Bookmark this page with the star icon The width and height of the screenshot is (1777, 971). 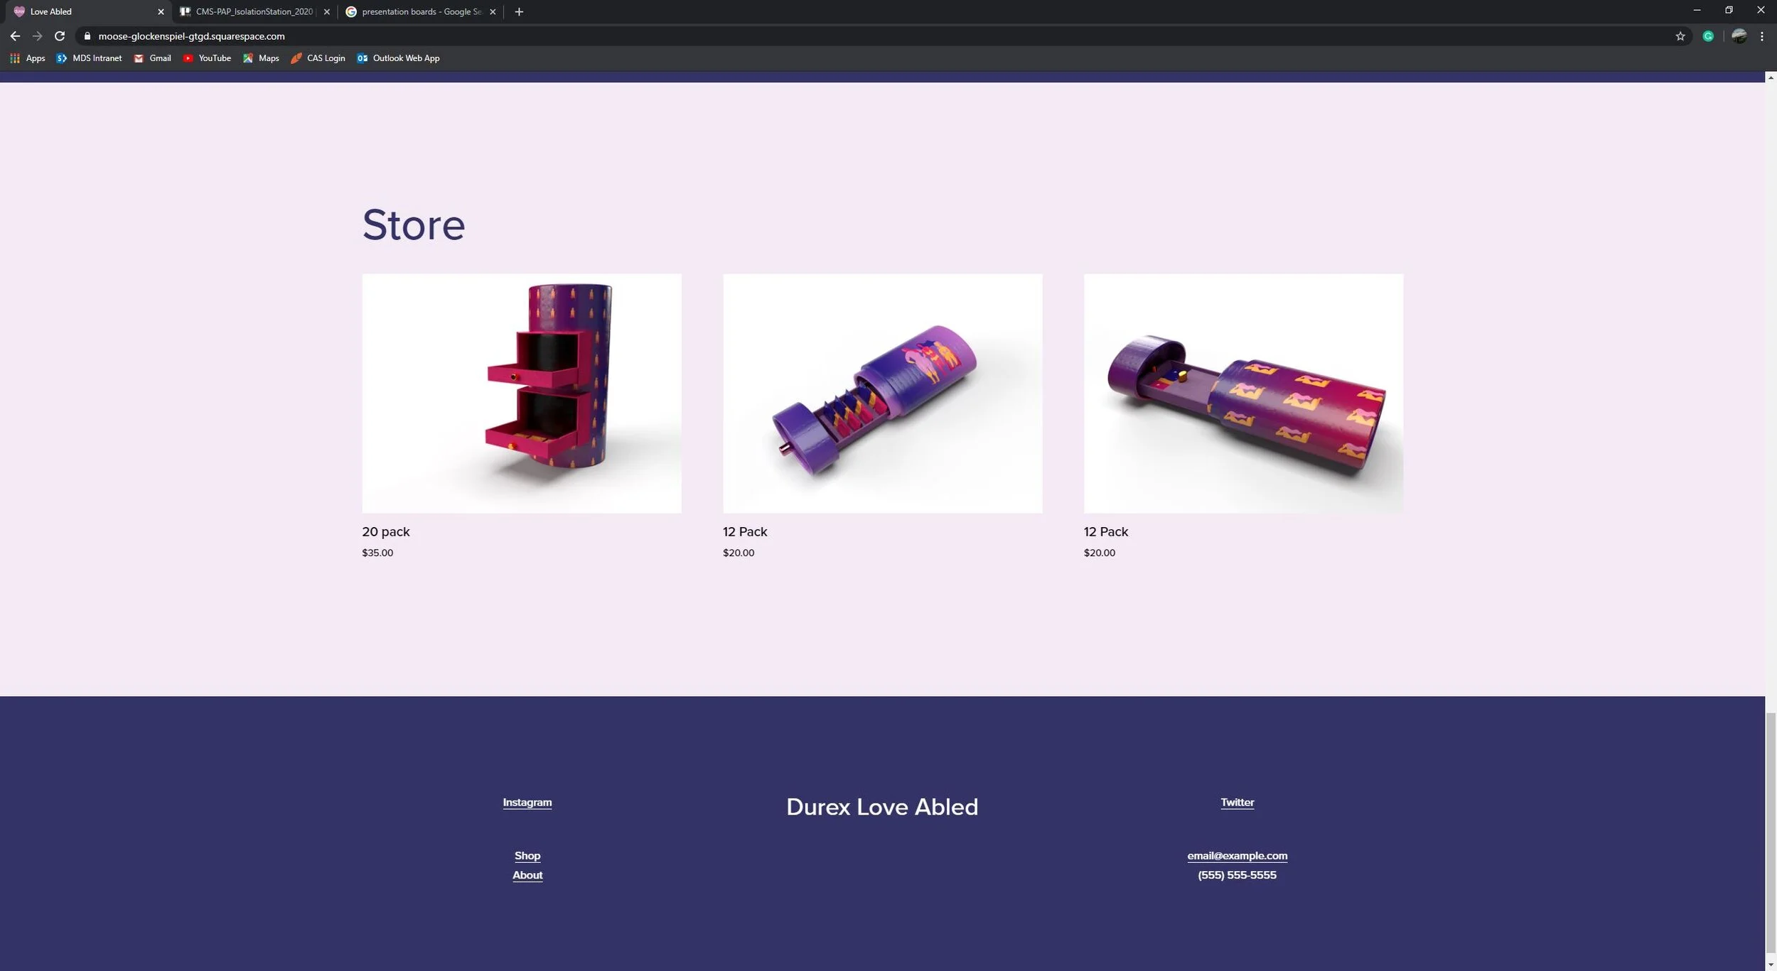(x=1680, y=36)
